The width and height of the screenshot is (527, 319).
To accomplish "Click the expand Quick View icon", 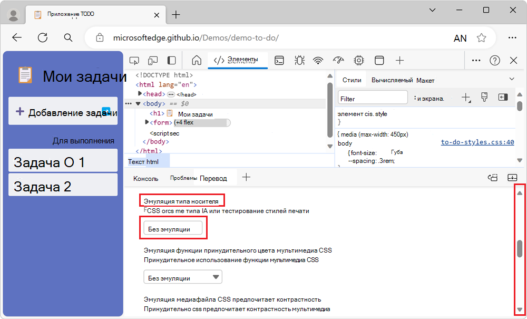I will click(512, 178).
